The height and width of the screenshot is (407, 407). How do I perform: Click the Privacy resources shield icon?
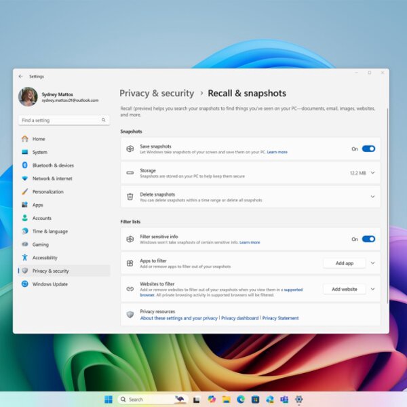[130, 315]
